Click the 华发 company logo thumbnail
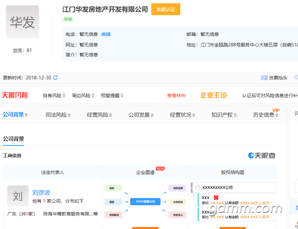This screenshot has width=298, height=229. 22,22
